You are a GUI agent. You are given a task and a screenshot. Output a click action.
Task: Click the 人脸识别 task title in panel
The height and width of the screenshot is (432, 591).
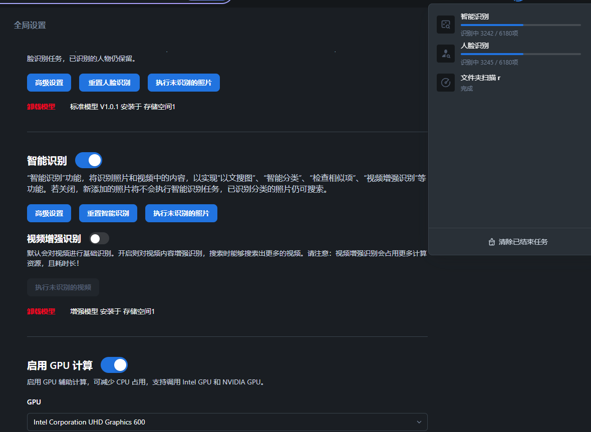pyautogui.click(x=474, y=46)
